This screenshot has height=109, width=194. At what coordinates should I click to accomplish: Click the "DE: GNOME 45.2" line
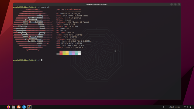[x=64, y=29]
